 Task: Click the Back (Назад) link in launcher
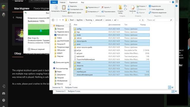[x=18, y=18]
